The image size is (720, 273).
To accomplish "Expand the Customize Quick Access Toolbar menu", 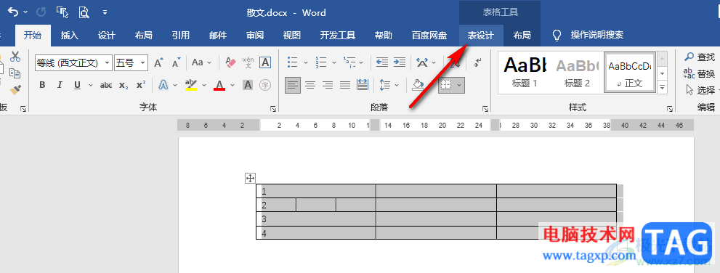I will click(x=105, y=12).
